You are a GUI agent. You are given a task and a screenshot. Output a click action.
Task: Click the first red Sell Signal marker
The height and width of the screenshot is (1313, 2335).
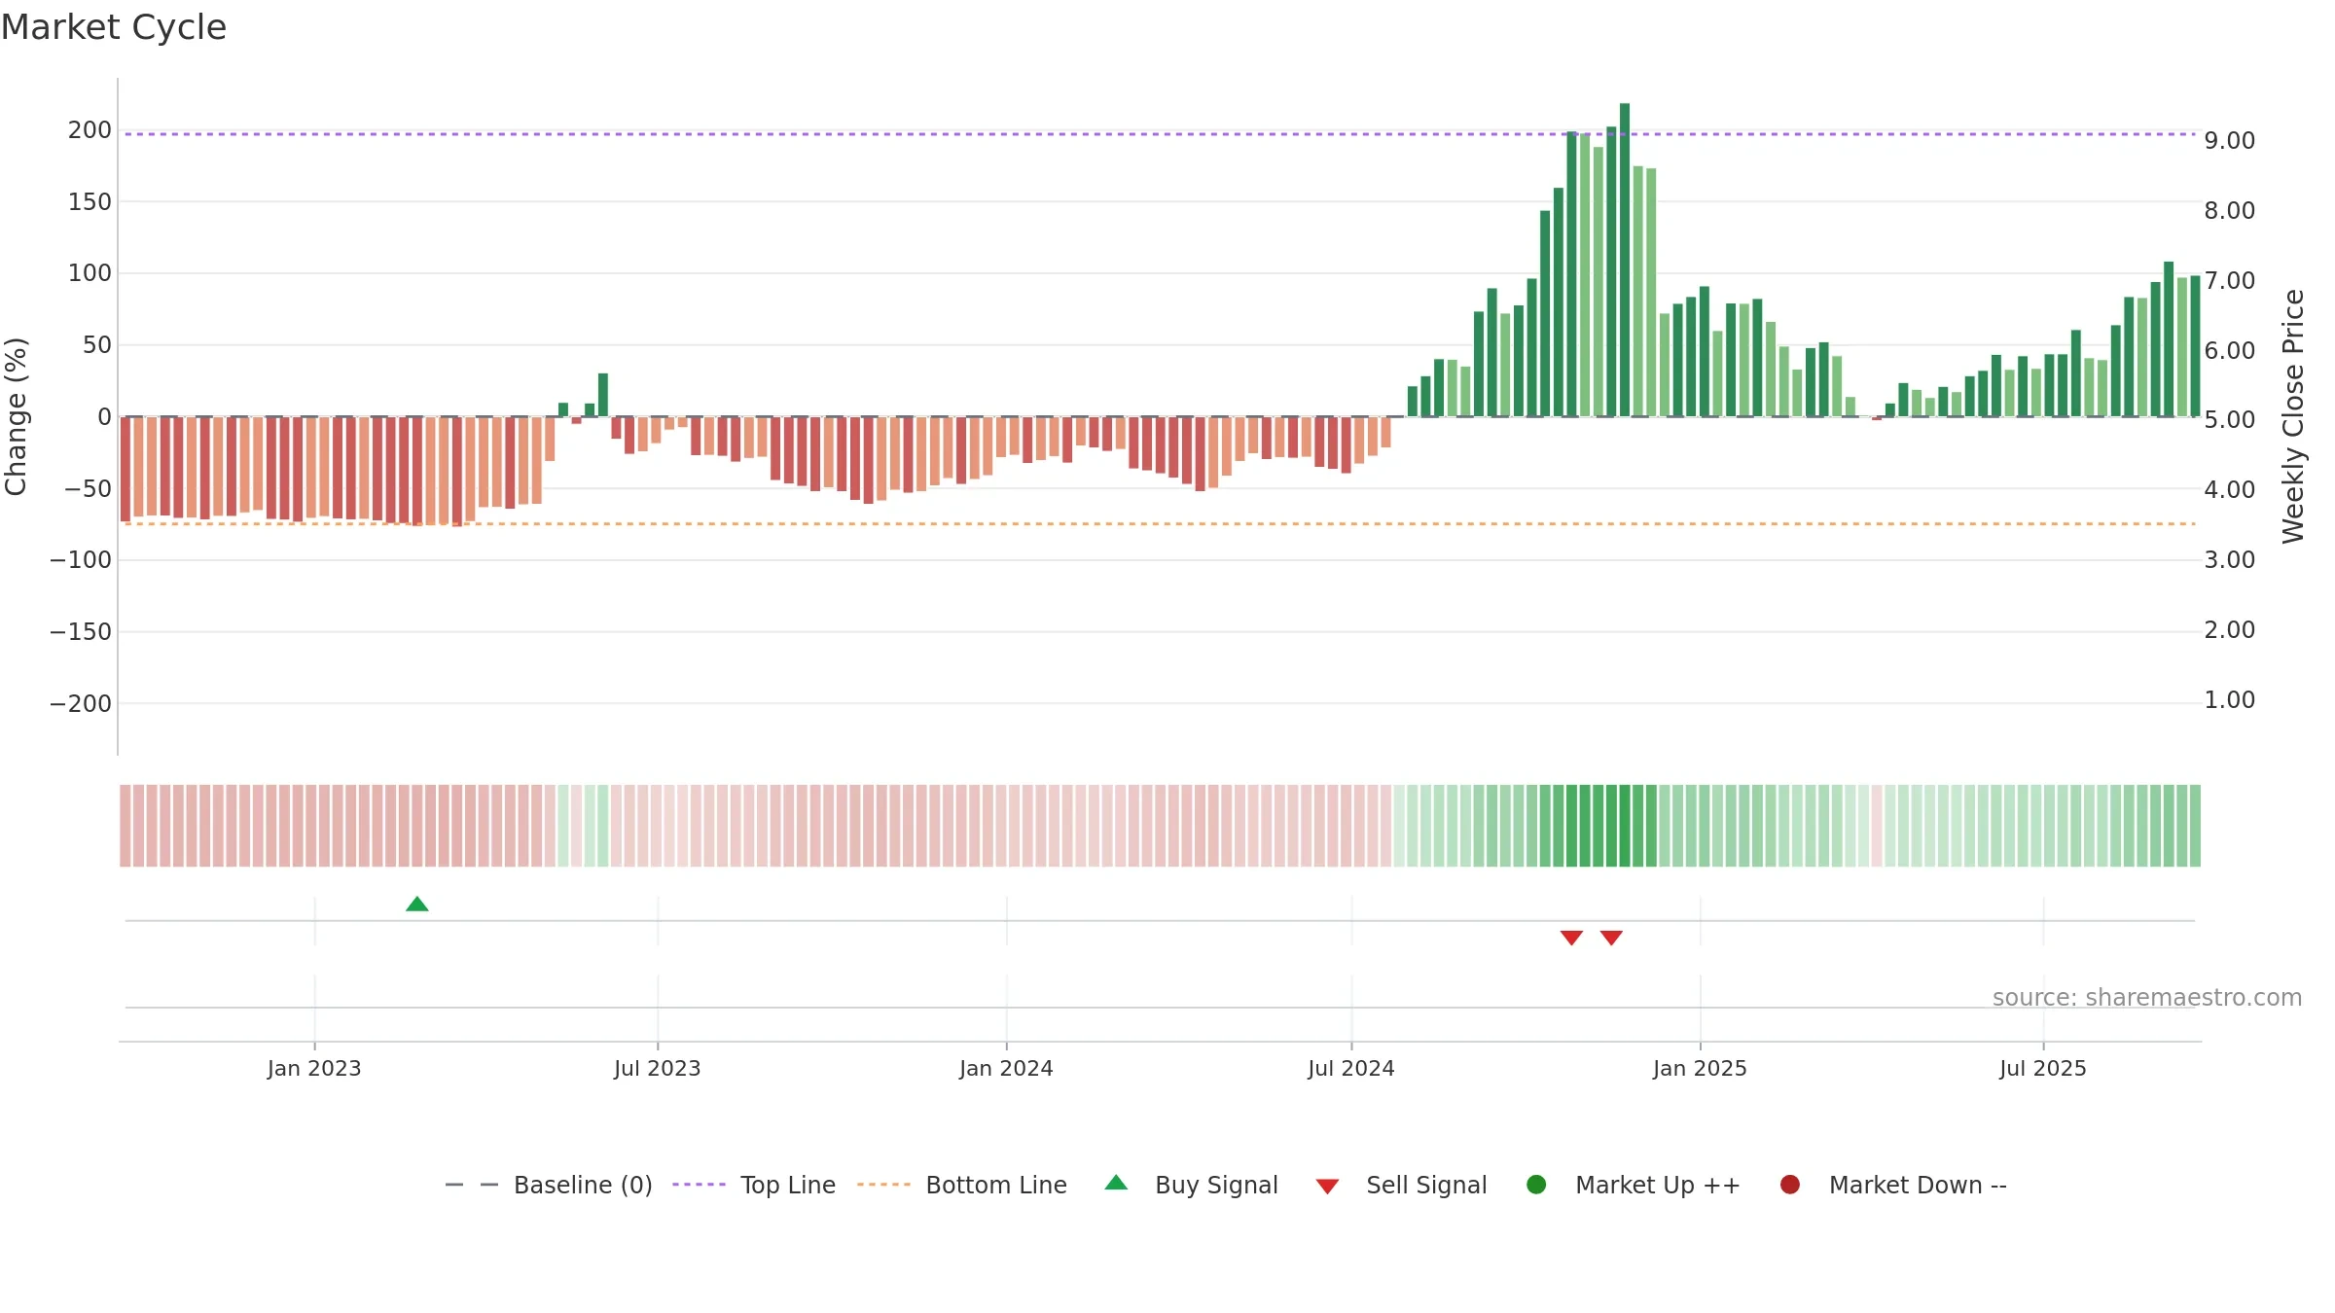tap(1571, 938)
